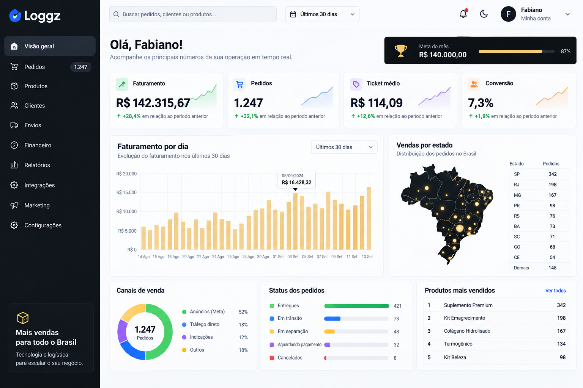Image resolution: width=583 pixels, height=388 pixels.
Task: Click the Demais row in state table
Action: click(539, 268)
